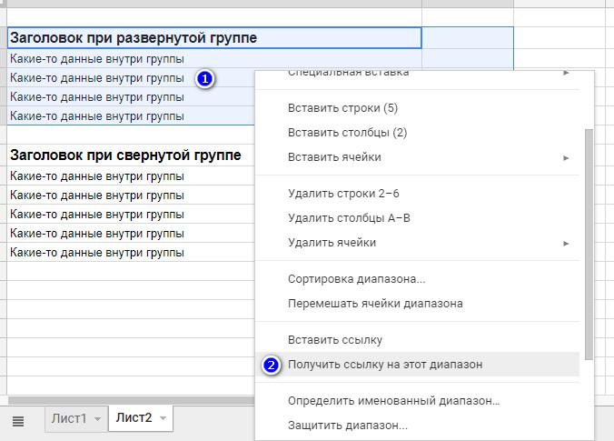Select the first data row under развернутой группе

214,59
